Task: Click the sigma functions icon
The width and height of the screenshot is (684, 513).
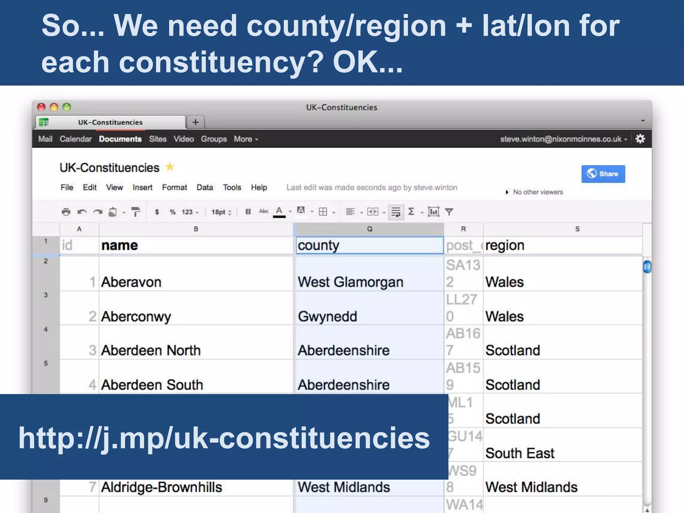Action: pos(411,211)
